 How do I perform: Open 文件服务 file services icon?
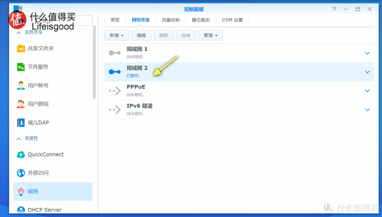pos(21,67)
